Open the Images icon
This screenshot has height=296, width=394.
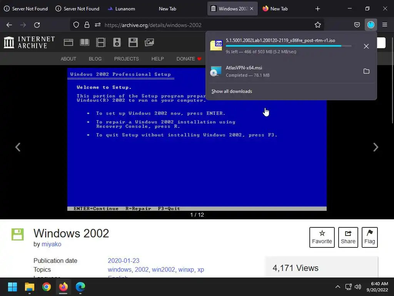pos(149,42)
